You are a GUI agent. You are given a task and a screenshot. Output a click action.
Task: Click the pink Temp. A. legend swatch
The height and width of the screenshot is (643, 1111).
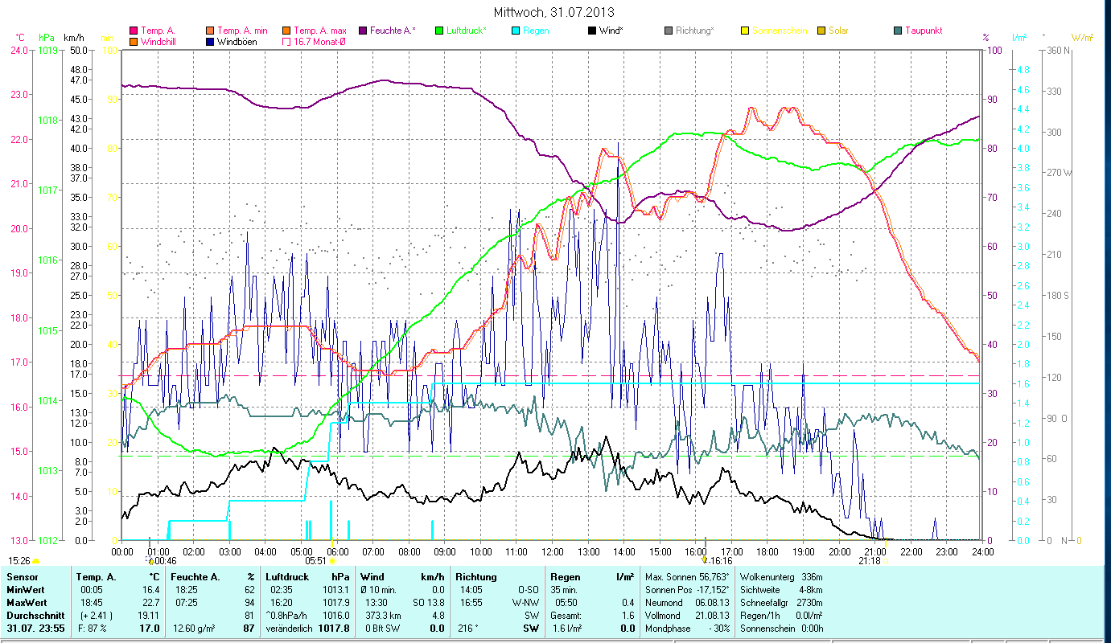(134, 31)
